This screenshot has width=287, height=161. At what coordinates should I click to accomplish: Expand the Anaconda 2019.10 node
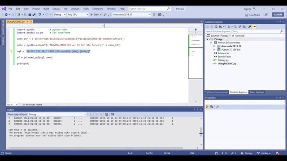tap(214, 46)
